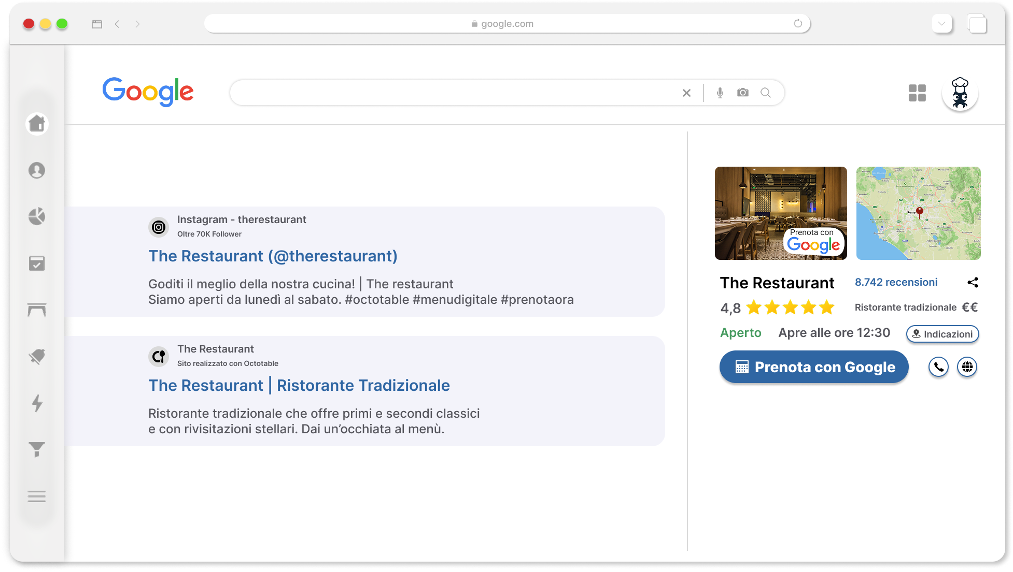The width and height of the screenshot is (1013, 572).
Task: Select the tables icon in the sidebar
Action: point(37,310)
